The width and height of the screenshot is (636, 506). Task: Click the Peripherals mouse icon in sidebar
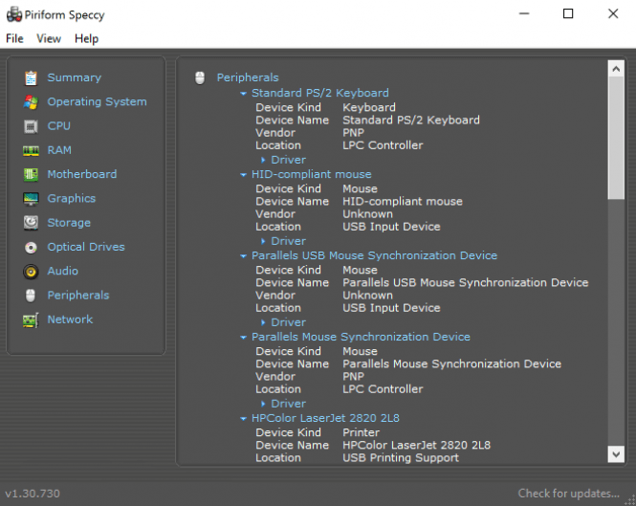click(31, 296)
